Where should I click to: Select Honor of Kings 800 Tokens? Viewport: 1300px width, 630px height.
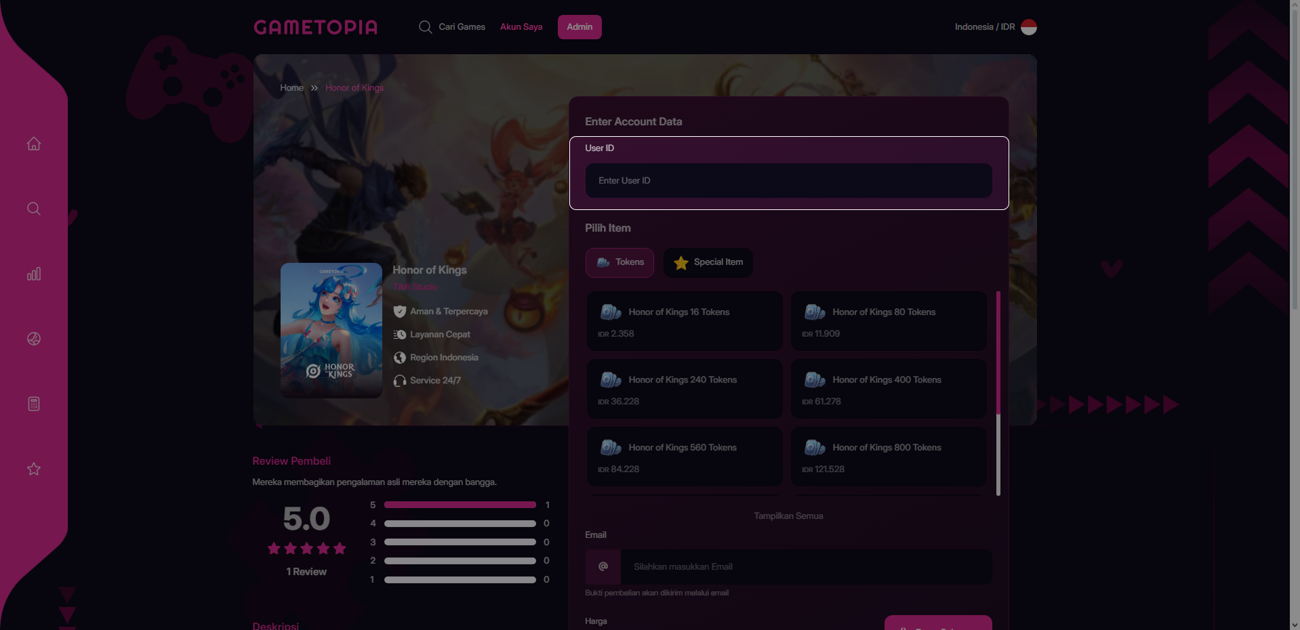[x=889, y=457]
